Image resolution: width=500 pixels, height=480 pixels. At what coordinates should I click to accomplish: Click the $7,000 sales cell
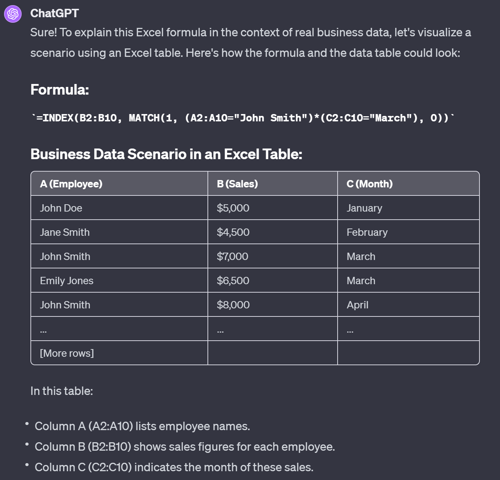point(232,256)
